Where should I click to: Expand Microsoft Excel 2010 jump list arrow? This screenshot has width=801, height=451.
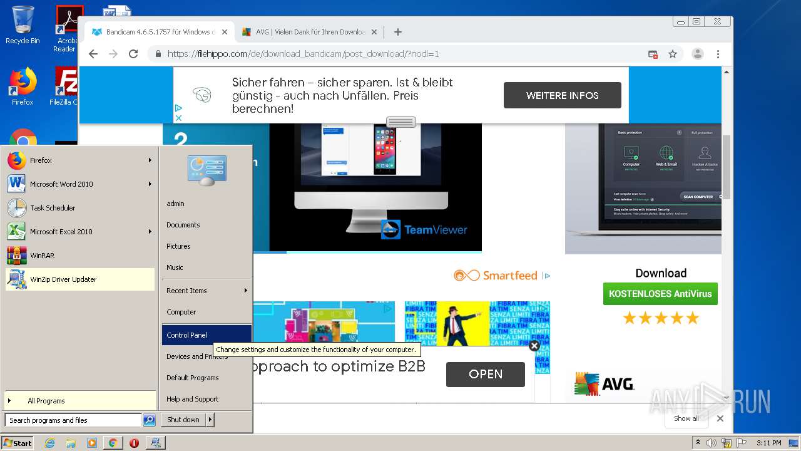[x=150, y=232]
